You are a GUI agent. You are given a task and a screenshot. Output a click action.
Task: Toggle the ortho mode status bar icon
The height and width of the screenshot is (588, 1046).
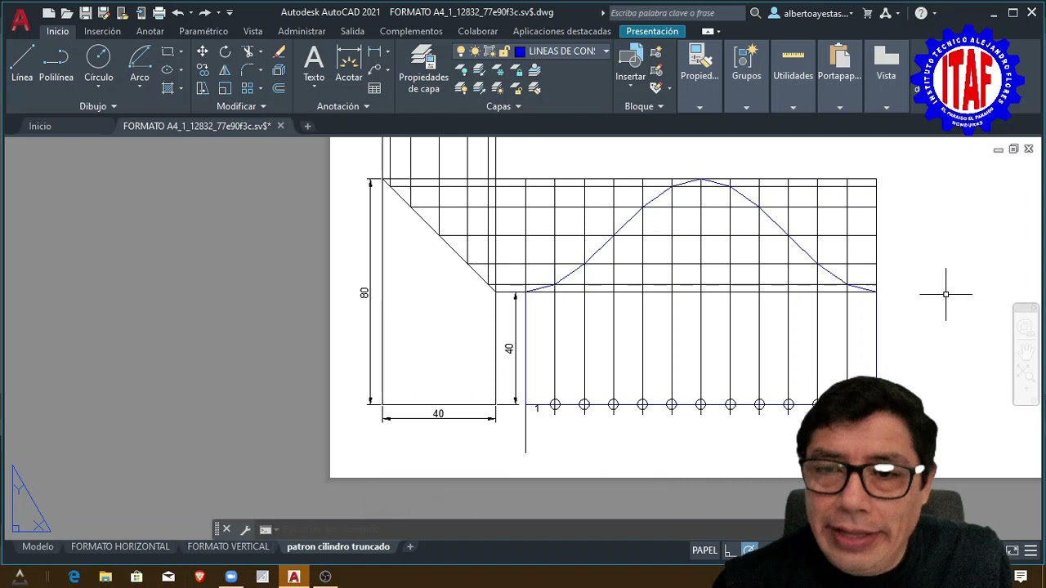731,550
